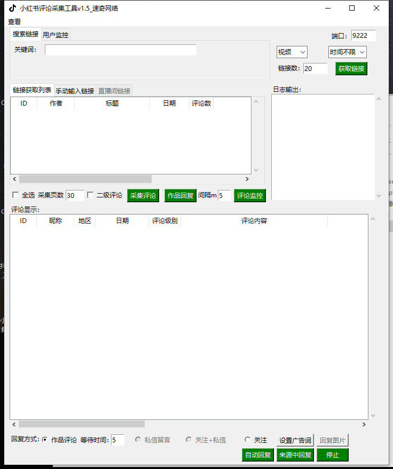Click right scroll arrow under comments table
Screen dimensions: 393x469
364,424
